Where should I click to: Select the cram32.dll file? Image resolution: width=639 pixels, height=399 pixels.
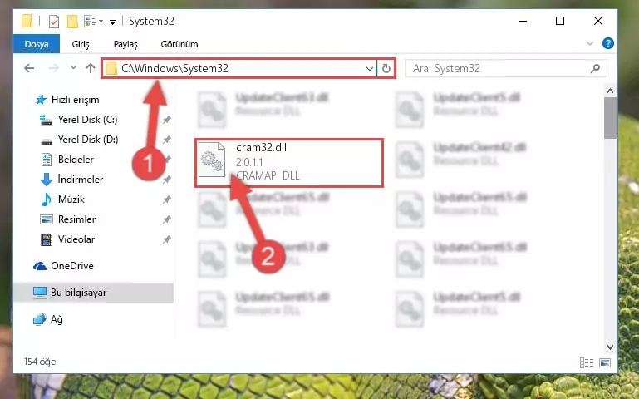click(289, 163)
